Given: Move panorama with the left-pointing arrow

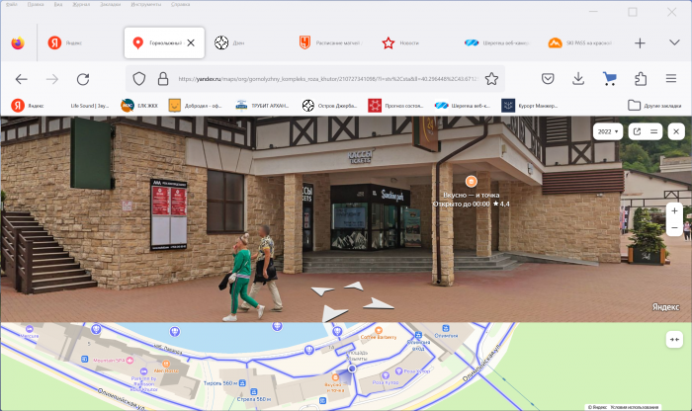Looking at the screenshot, I should pos(322,290).
